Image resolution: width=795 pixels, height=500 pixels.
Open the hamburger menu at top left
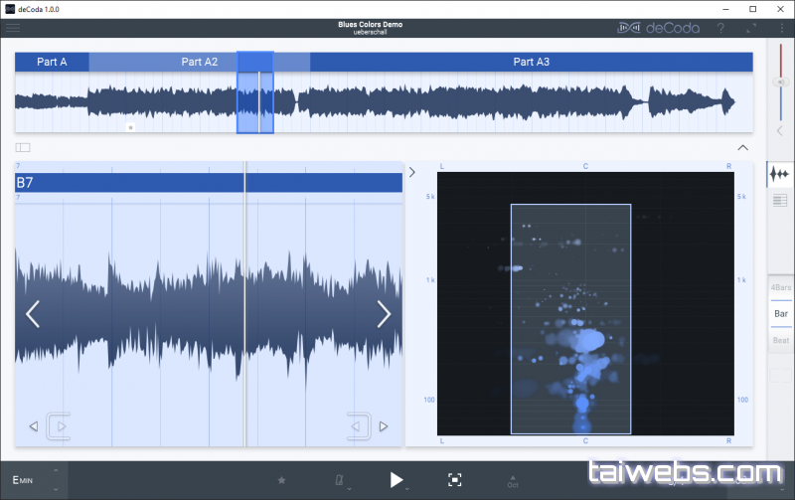13,28
